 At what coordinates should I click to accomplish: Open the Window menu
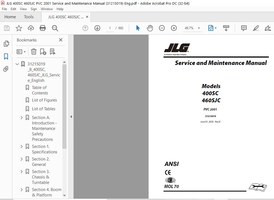point(47,9)
